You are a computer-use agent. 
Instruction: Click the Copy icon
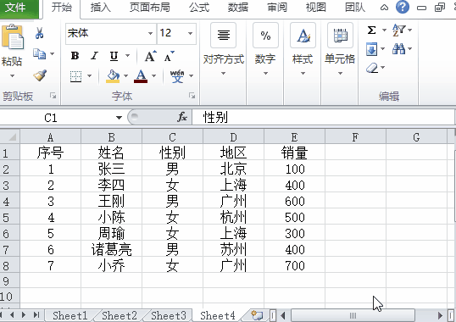pyautogui.click(x=39, y=53)
